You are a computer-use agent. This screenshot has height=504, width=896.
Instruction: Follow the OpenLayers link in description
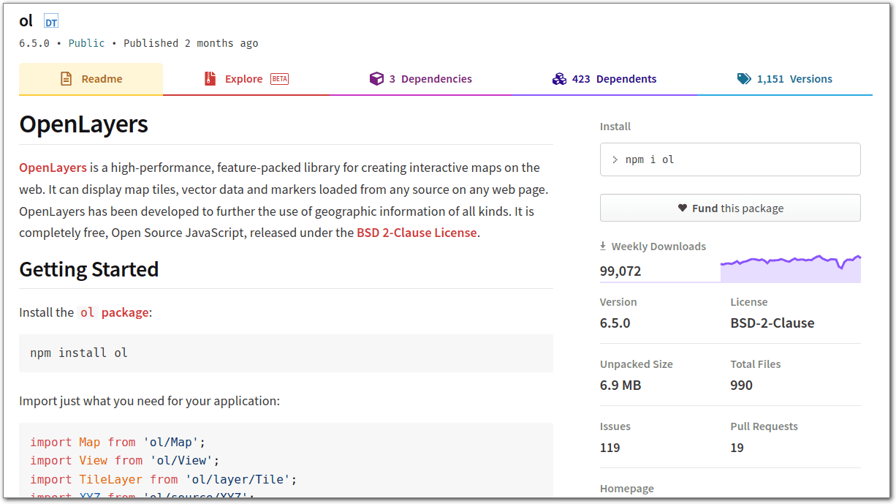pos(53,168)
